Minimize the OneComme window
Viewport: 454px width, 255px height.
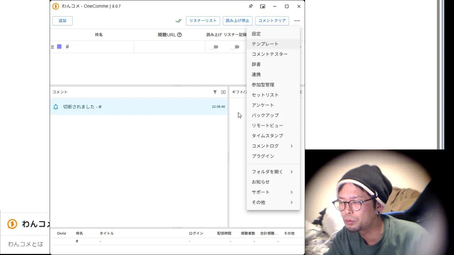click(275, 6)
